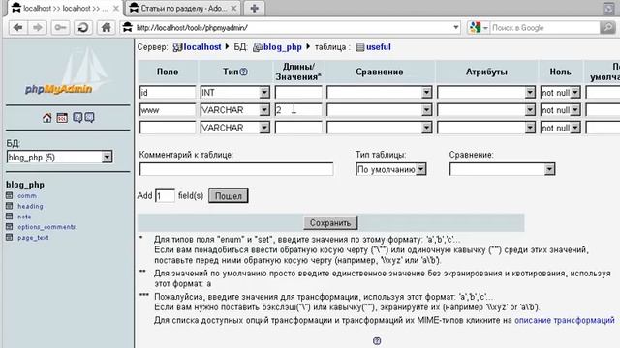This screenshot has width=620, height=348.
Task: Open the heading table in sidebar
Action: pos(30,206)
